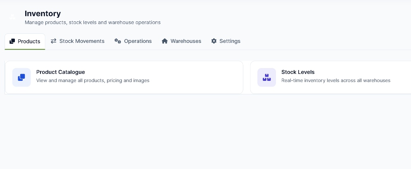Screen dimensions: 411x169
Task: Open the Settings tab
Action: pos(226,41)
